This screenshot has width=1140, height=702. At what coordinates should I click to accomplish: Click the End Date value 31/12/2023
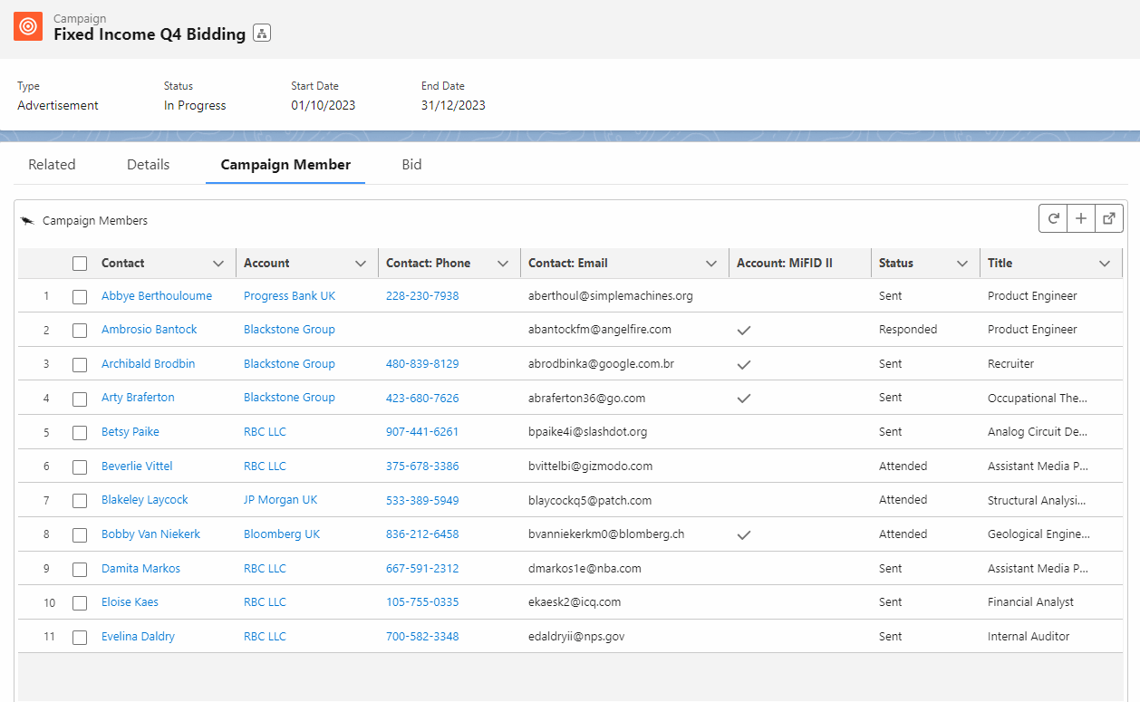tap(453, 105)
